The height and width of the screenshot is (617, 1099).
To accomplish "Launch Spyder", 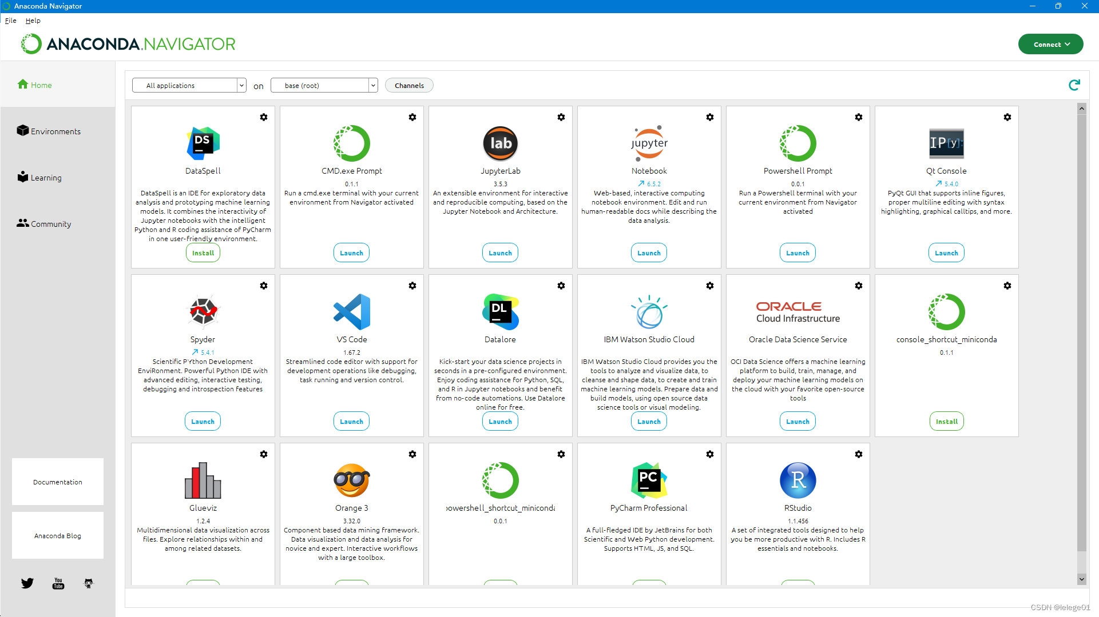I will point(203,422).
